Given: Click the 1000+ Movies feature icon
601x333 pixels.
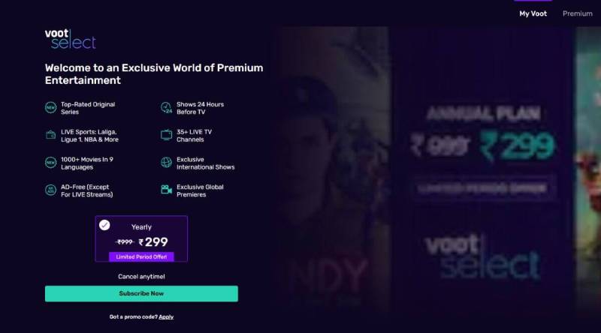Looking at the screenshot, I should 50,163.
